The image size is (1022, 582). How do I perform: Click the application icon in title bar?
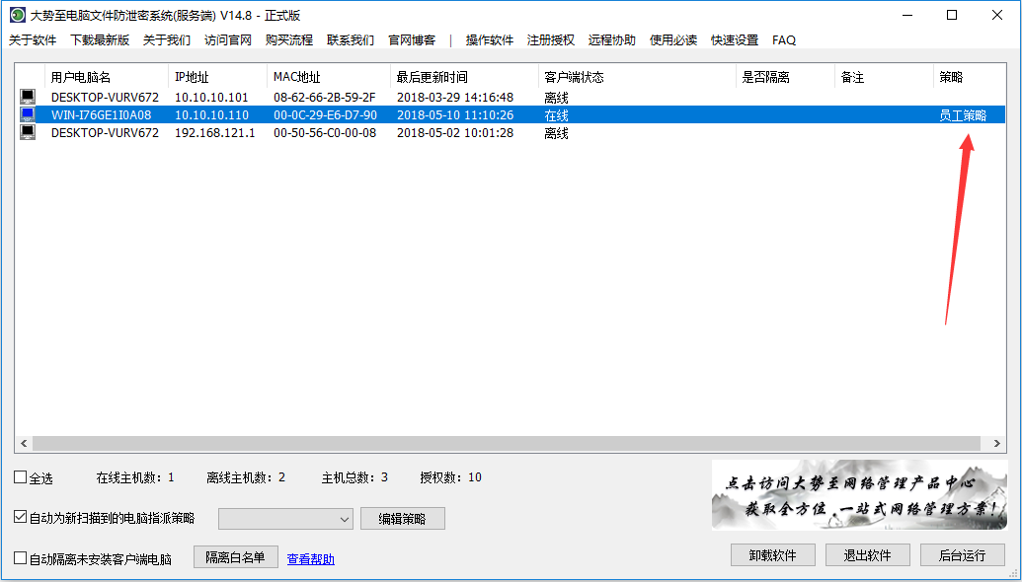coord(17,15)
